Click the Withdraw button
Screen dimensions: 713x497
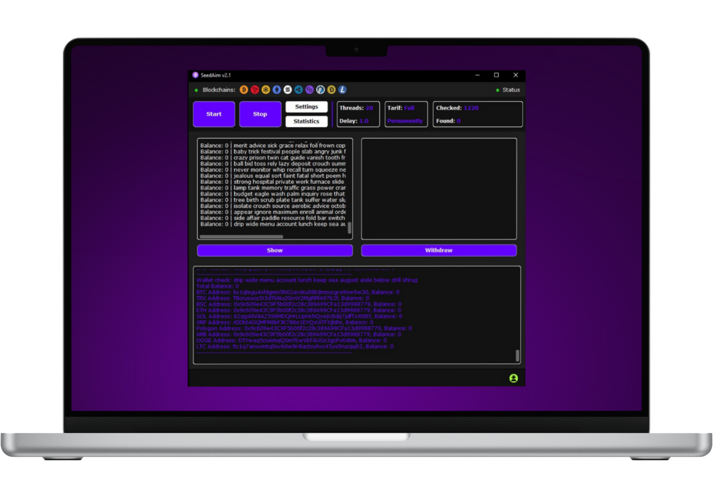439,250
